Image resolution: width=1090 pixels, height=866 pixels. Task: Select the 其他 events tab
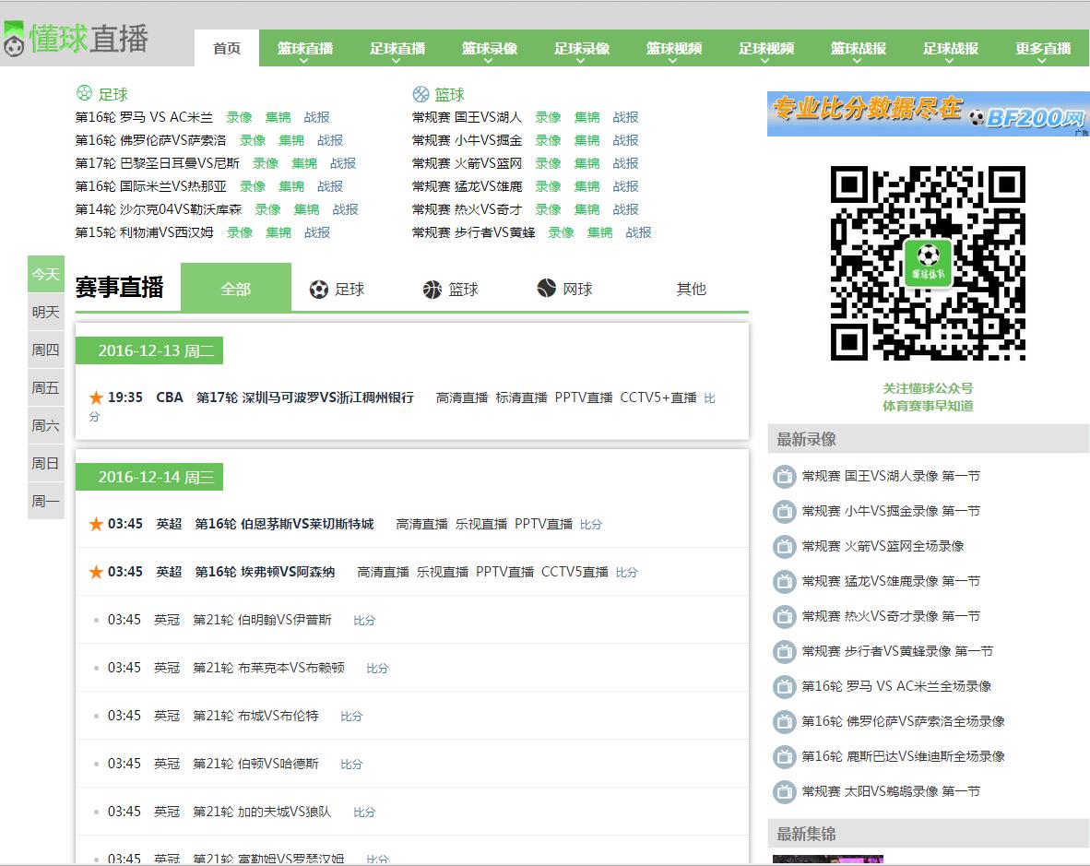pos(691,290)
